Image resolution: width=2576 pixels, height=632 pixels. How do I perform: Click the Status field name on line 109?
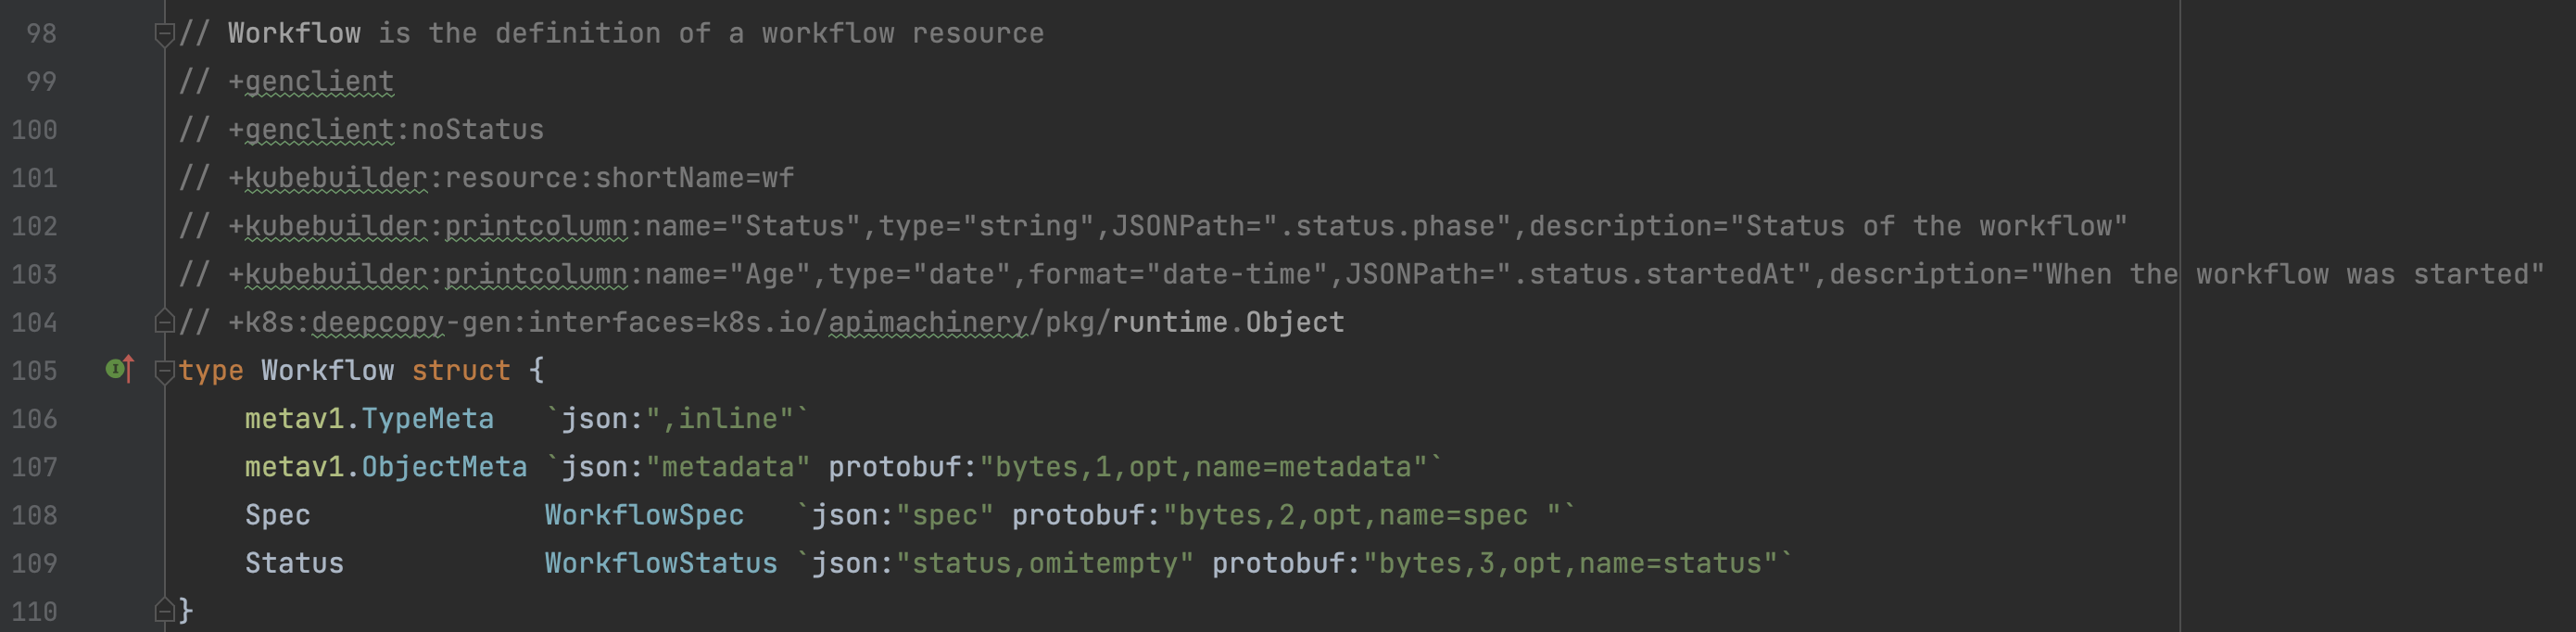[x=294, y=563]
